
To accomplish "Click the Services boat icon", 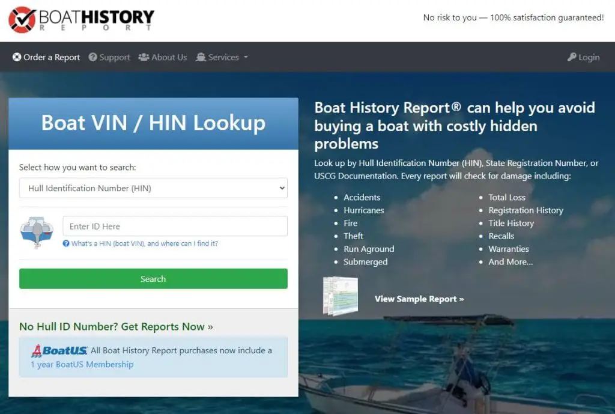I will 201,57.
